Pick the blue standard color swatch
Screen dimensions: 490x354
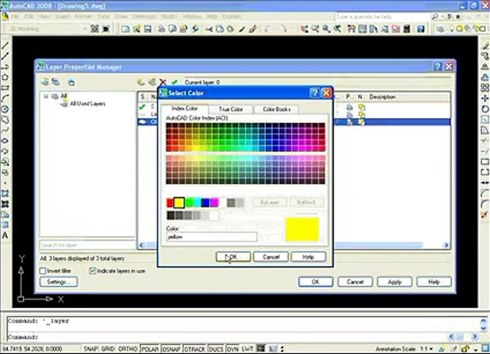coord(205,203)
